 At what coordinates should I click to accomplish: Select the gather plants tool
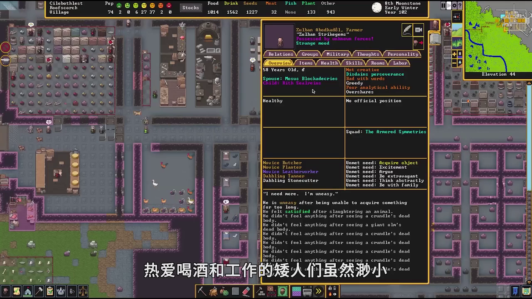click(224, 291)
